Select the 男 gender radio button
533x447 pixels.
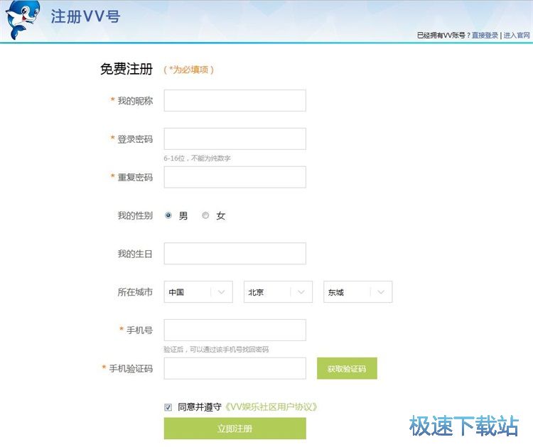[x=168, y=215]
